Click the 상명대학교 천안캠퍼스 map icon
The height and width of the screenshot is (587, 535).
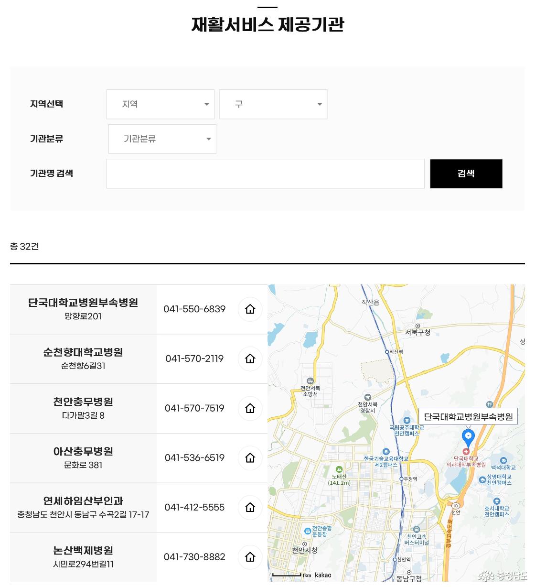point(482,479)
